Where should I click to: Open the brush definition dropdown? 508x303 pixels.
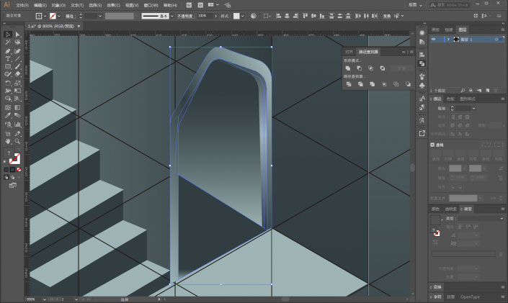[x=172, y=16]
